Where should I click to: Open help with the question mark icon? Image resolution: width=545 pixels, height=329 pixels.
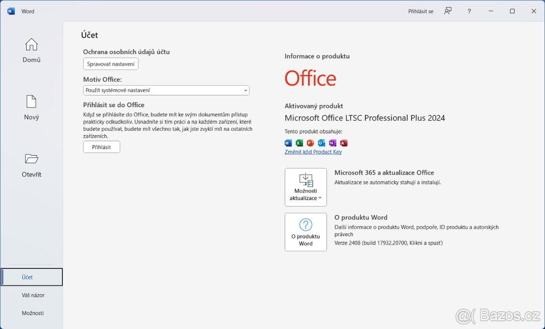point(469,11)
